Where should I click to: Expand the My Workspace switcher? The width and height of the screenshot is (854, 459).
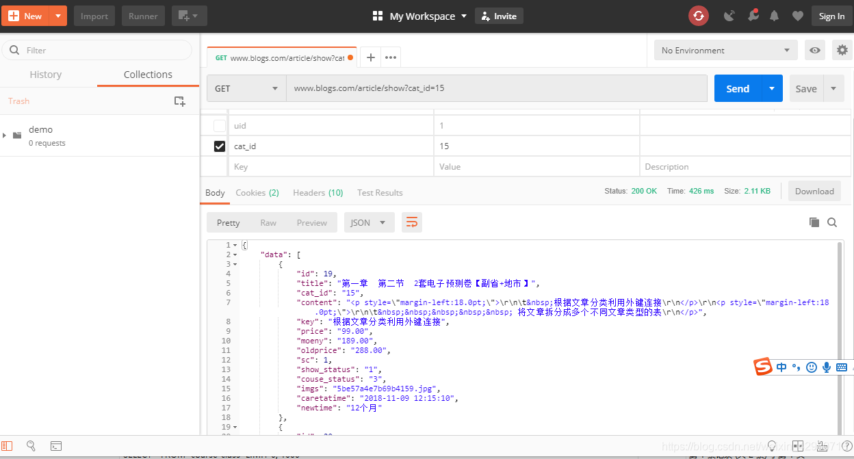(419, 16)
